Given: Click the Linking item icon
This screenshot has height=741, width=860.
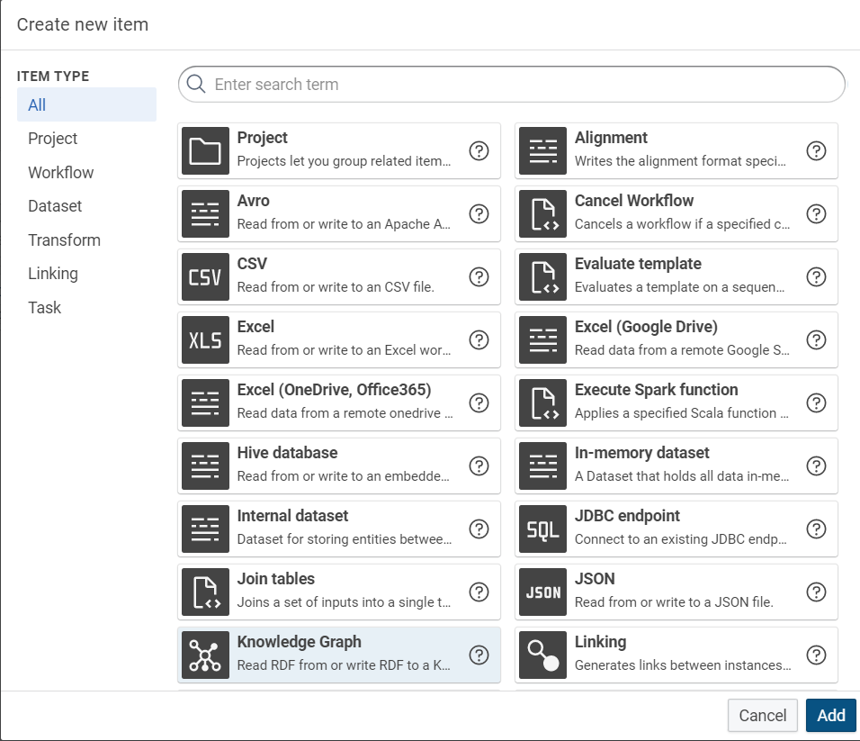Looking at the screenshot, I should coord(542,655).
